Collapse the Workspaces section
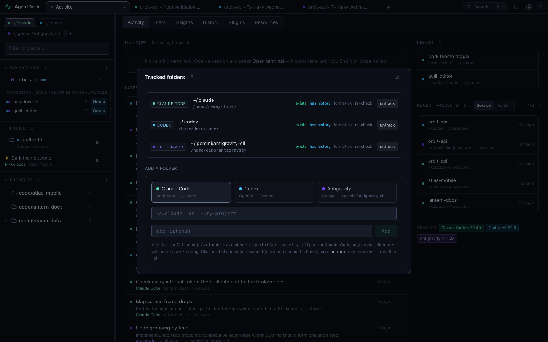This screenshot has height=342, width=548. coord(5,68)
